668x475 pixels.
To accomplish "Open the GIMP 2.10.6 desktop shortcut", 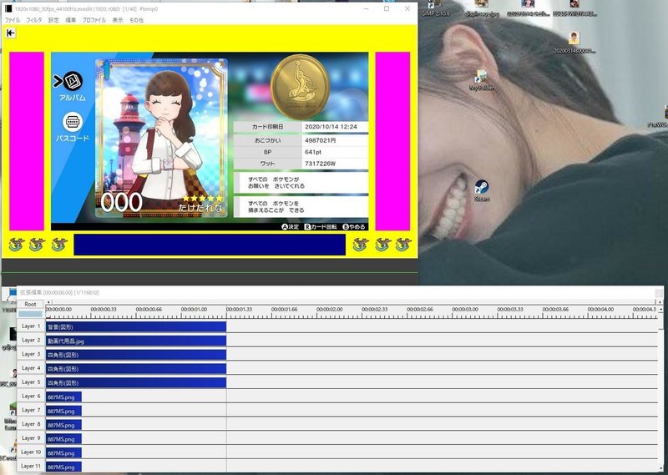I will pos(435,8).
